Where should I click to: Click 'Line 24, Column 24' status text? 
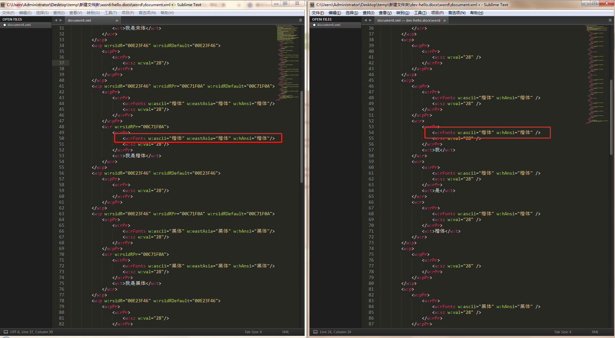click(x=335, y=332)
